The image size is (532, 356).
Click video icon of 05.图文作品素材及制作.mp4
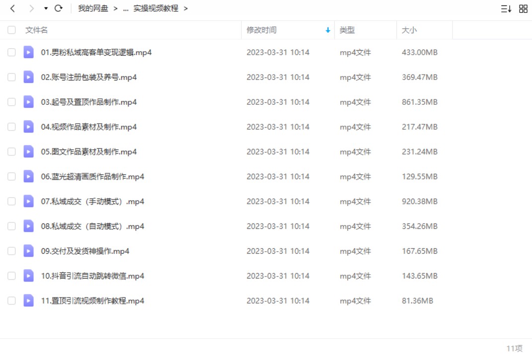pos(28,151)
